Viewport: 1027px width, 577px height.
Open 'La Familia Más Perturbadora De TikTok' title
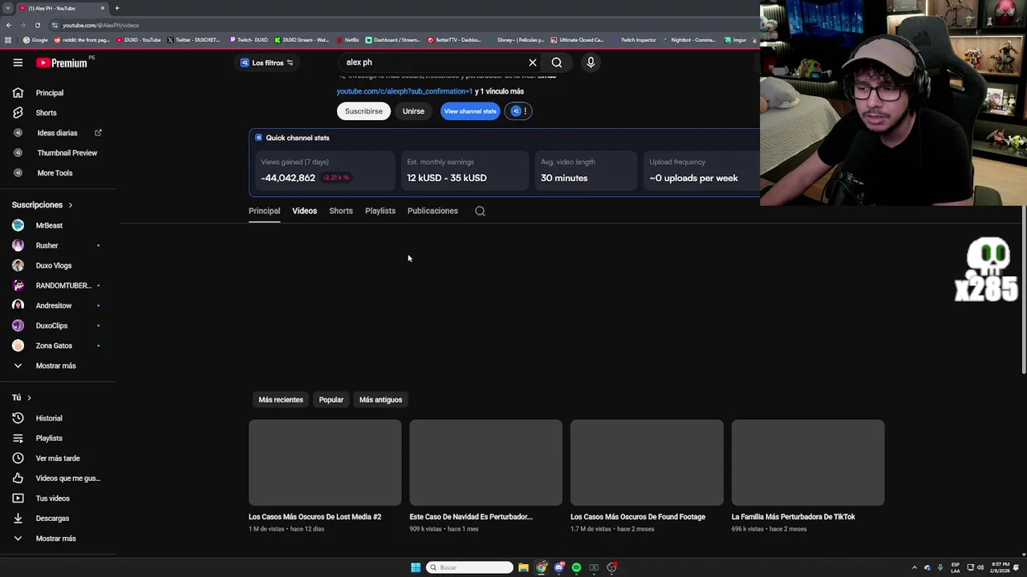(x=794, y=517)
